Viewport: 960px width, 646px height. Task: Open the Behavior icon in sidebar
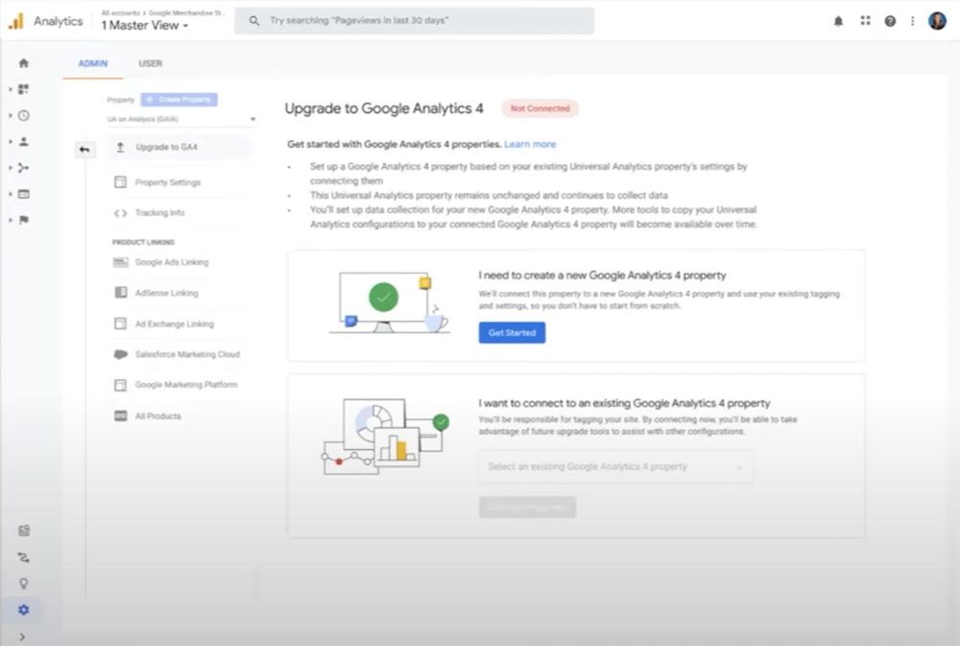click(x=23, y=194)
